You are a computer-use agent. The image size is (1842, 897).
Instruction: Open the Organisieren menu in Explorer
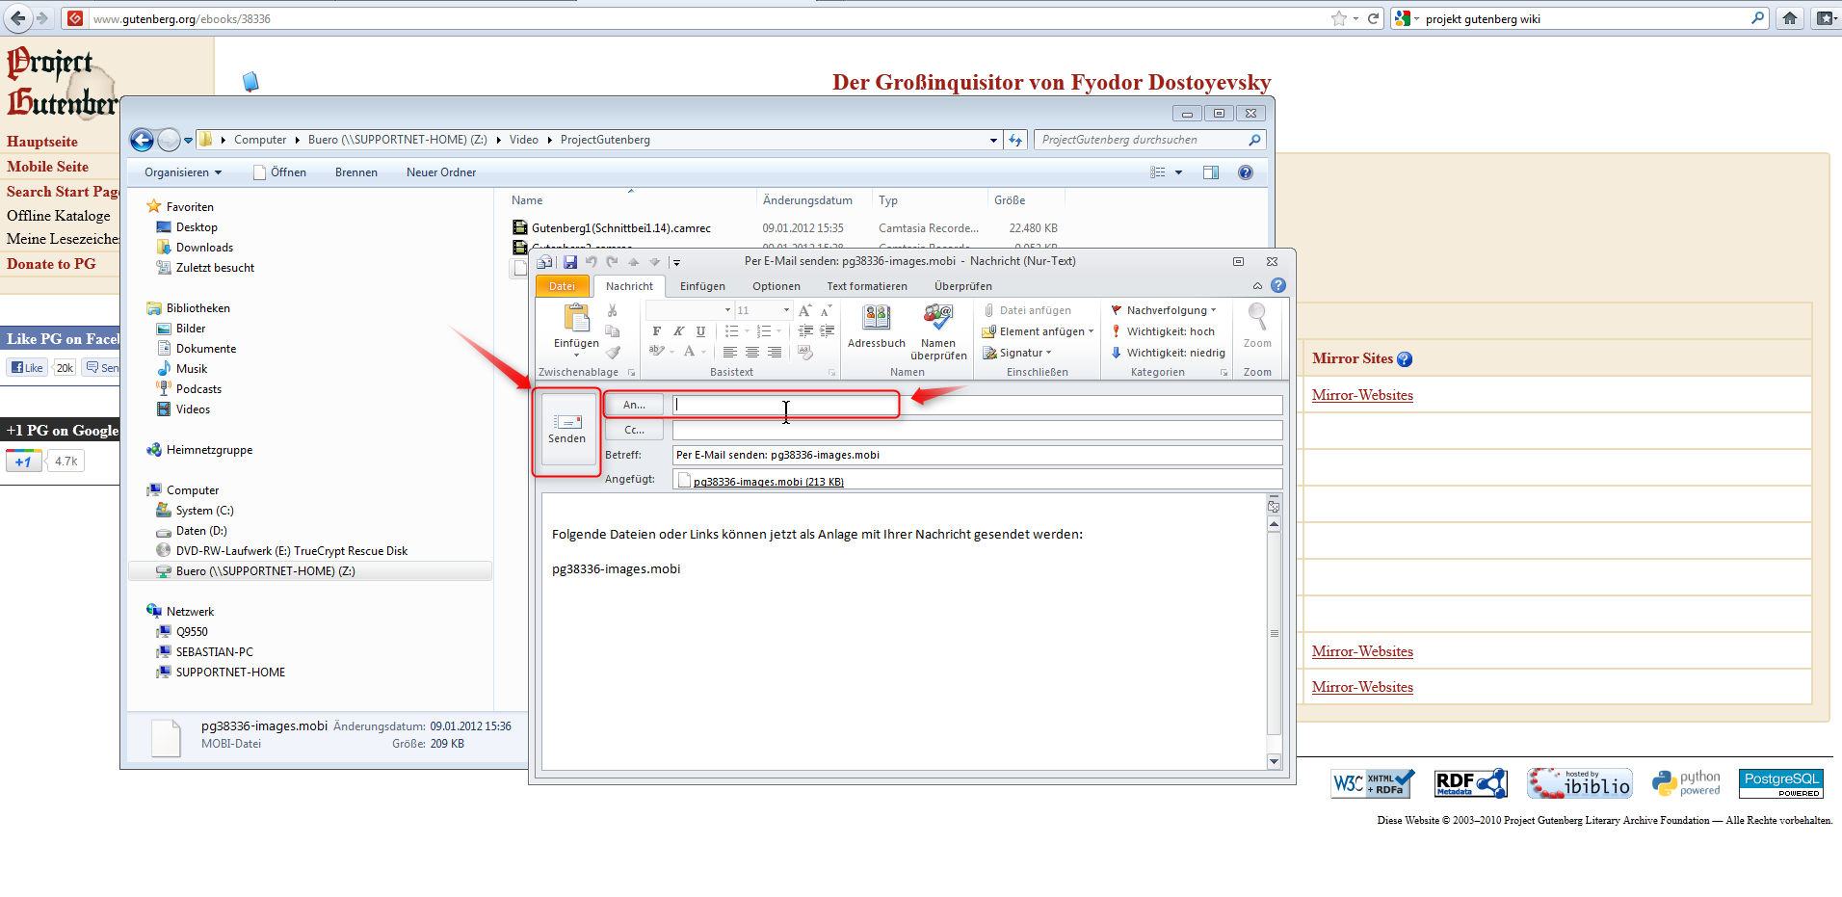pos(183,172)
